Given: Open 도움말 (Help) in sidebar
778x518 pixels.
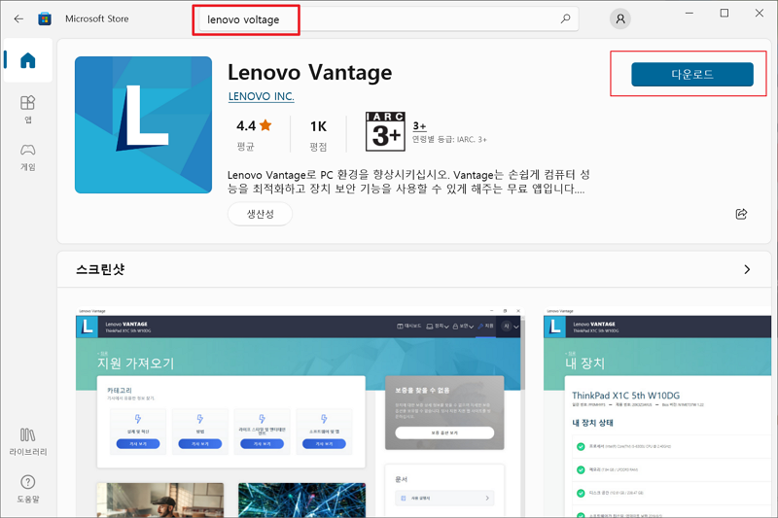Looking at the screenshot, I should tap(28, 489).
